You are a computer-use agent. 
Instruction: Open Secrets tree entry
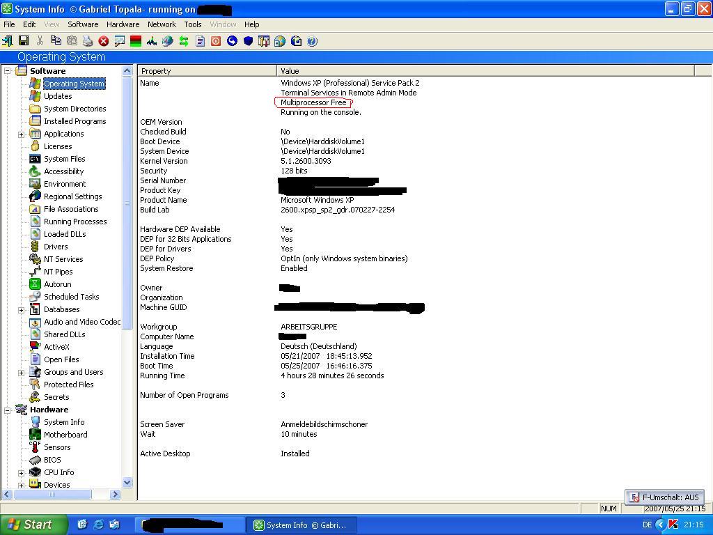[56, 397]
